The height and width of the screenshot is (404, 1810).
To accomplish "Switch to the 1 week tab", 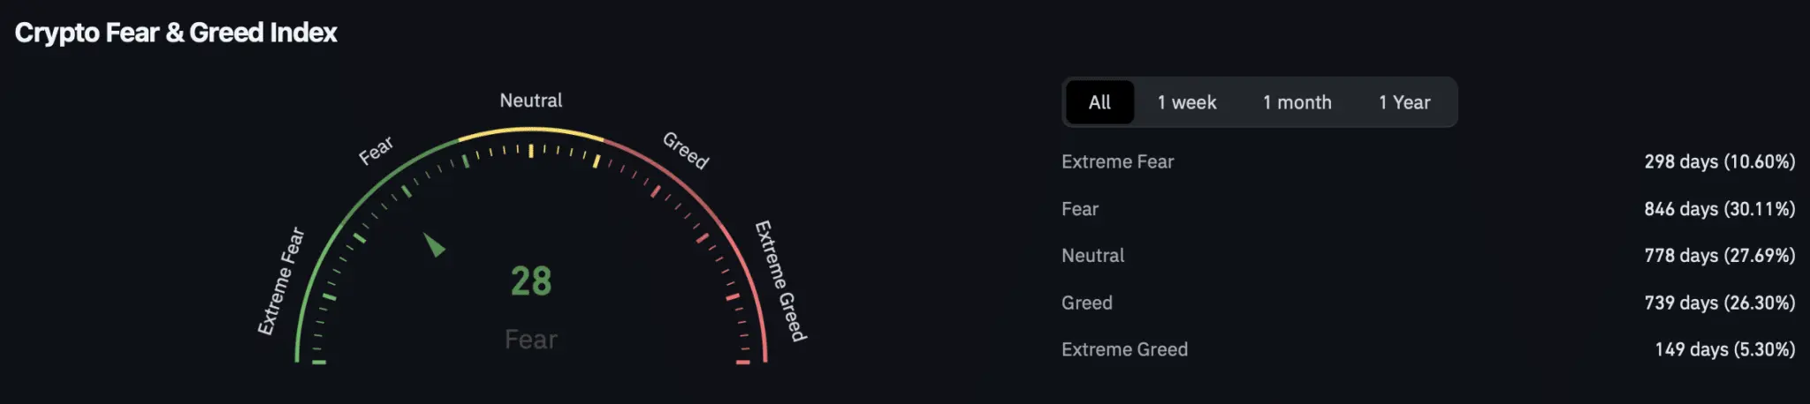I will 1187,102.
